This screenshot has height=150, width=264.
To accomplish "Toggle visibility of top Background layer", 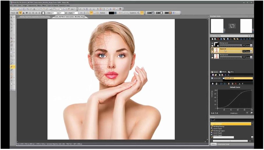I will pos(212,44).
